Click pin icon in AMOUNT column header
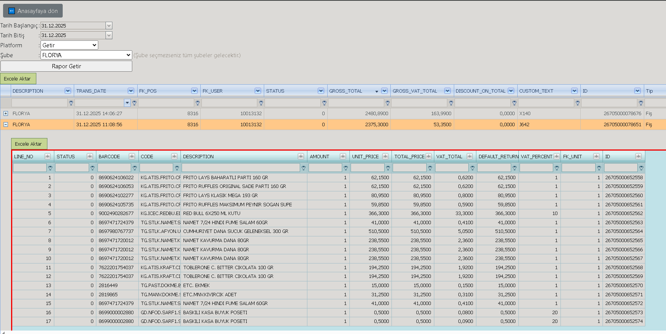This screenshot has width=666, height=334. click(343, 156)
